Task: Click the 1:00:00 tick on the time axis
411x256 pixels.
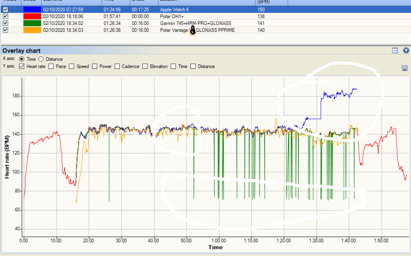Action: [x=219, y=241]
